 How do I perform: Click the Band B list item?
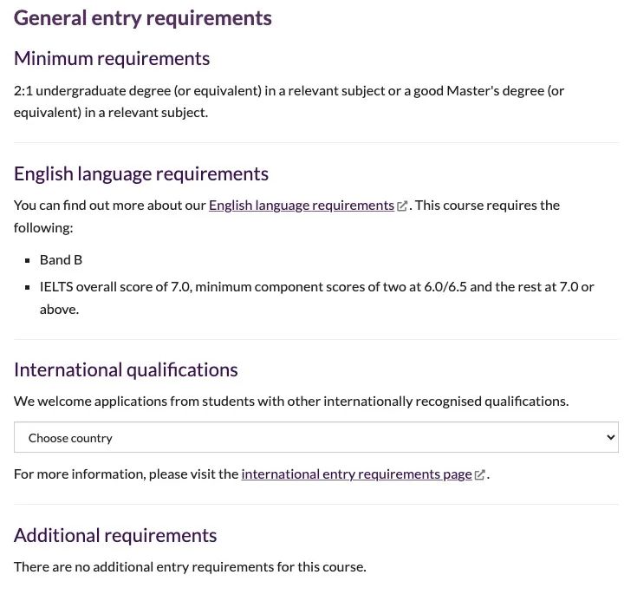(61, 260)
